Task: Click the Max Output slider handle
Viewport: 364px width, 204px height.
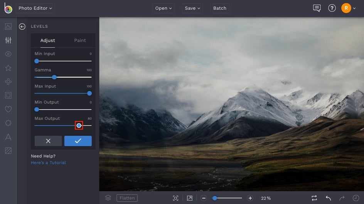Action: point(79,126)
